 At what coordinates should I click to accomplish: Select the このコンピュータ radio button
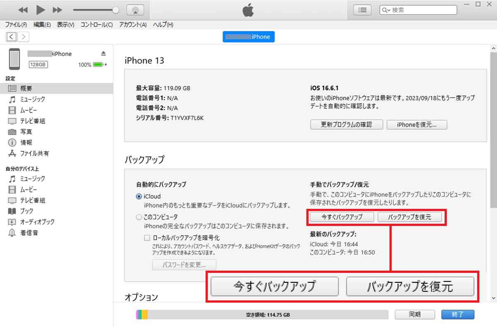coord(139,217)
